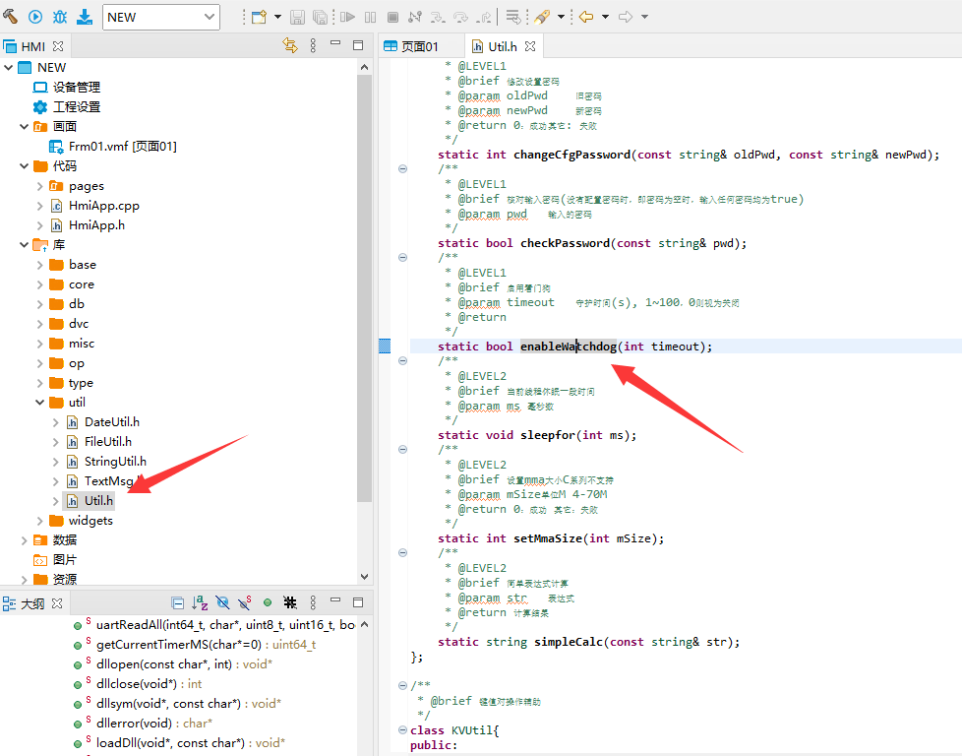This screenshot has height=756, width=962.
Task: Click the marker pen search icon
Action: pyautogui.click(x=542, y=17)
